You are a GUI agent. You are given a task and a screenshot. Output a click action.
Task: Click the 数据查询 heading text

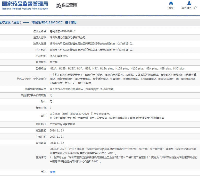tap(69, 5)
